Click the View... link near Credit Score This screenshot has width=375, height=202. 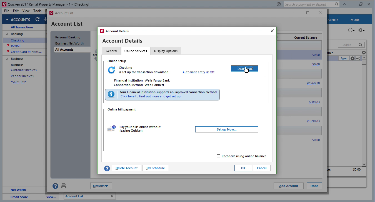[x=51, y=197]
